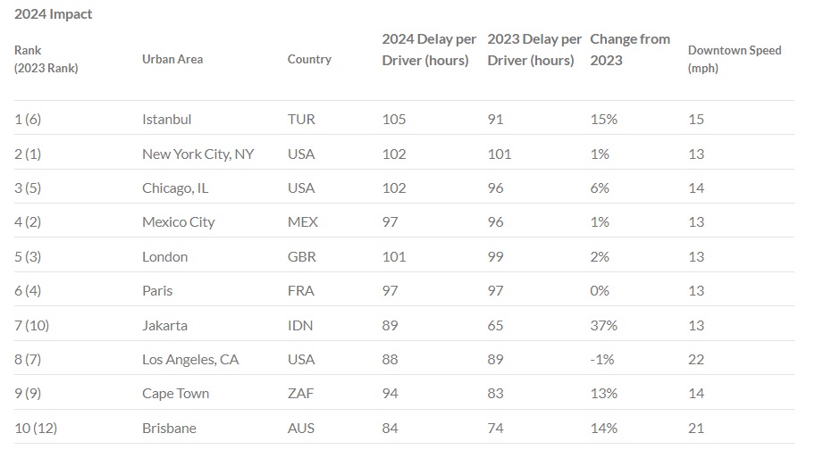Viewport: 815px width, 450px height.
Task: Click the Downtown Speed (mph) header
Action: (x=735, y=59)
